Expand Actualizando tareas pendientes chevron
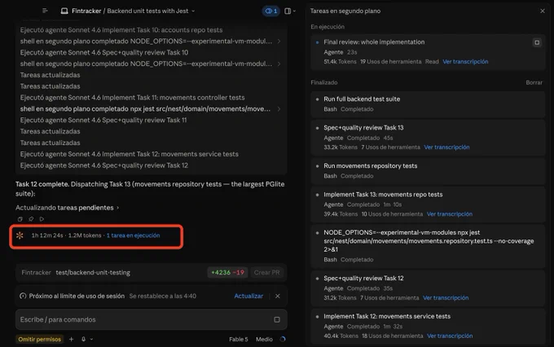The image size is (554, 347). pos(117,208)
